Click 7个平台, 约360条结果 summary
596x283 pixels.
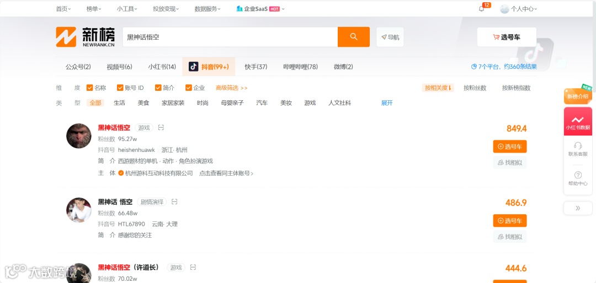504,67
